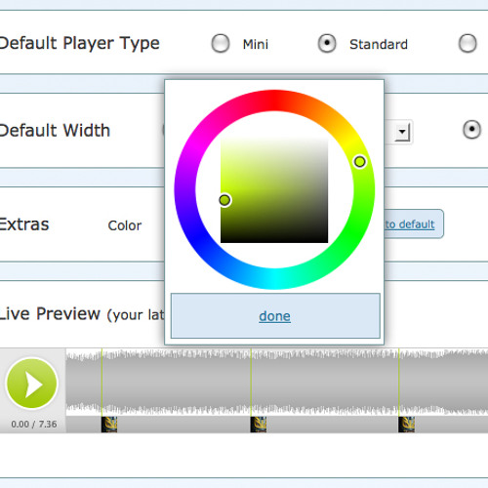This screenshot has width=488, height=488.
Task: Select the Mini player type radio button
Action: click(x=221, y=43)
